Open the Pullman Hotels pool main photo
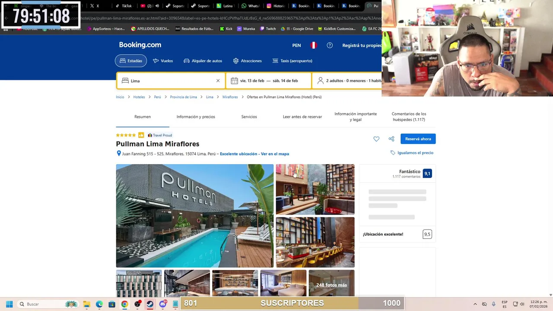The width and height of the screenshot is (553, 311). [195, 216]
